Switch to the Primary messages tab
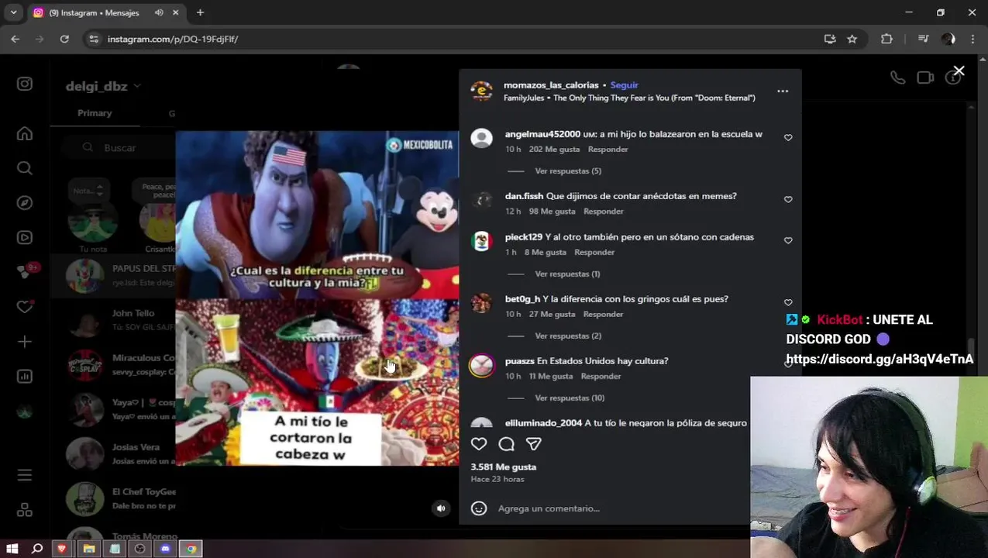The height and width of the screenshot is (558, 988). click(x=95, y=113)
